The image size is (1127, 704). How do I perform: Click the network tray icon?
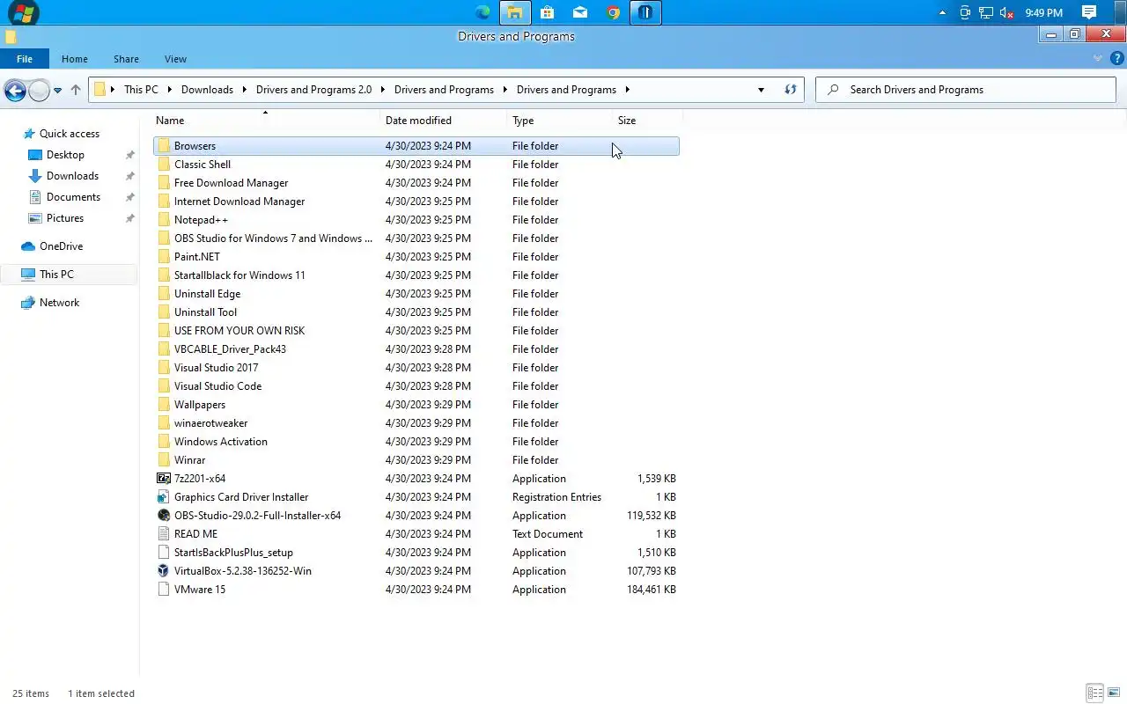[x=986, y=13]
